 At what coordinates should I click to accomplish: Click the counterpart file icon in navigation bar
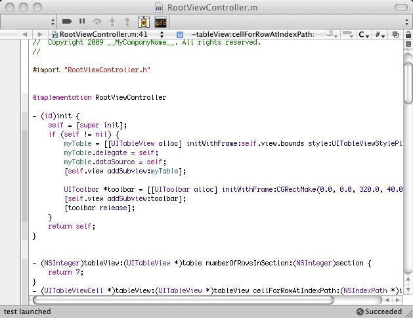tap(395, 34)
